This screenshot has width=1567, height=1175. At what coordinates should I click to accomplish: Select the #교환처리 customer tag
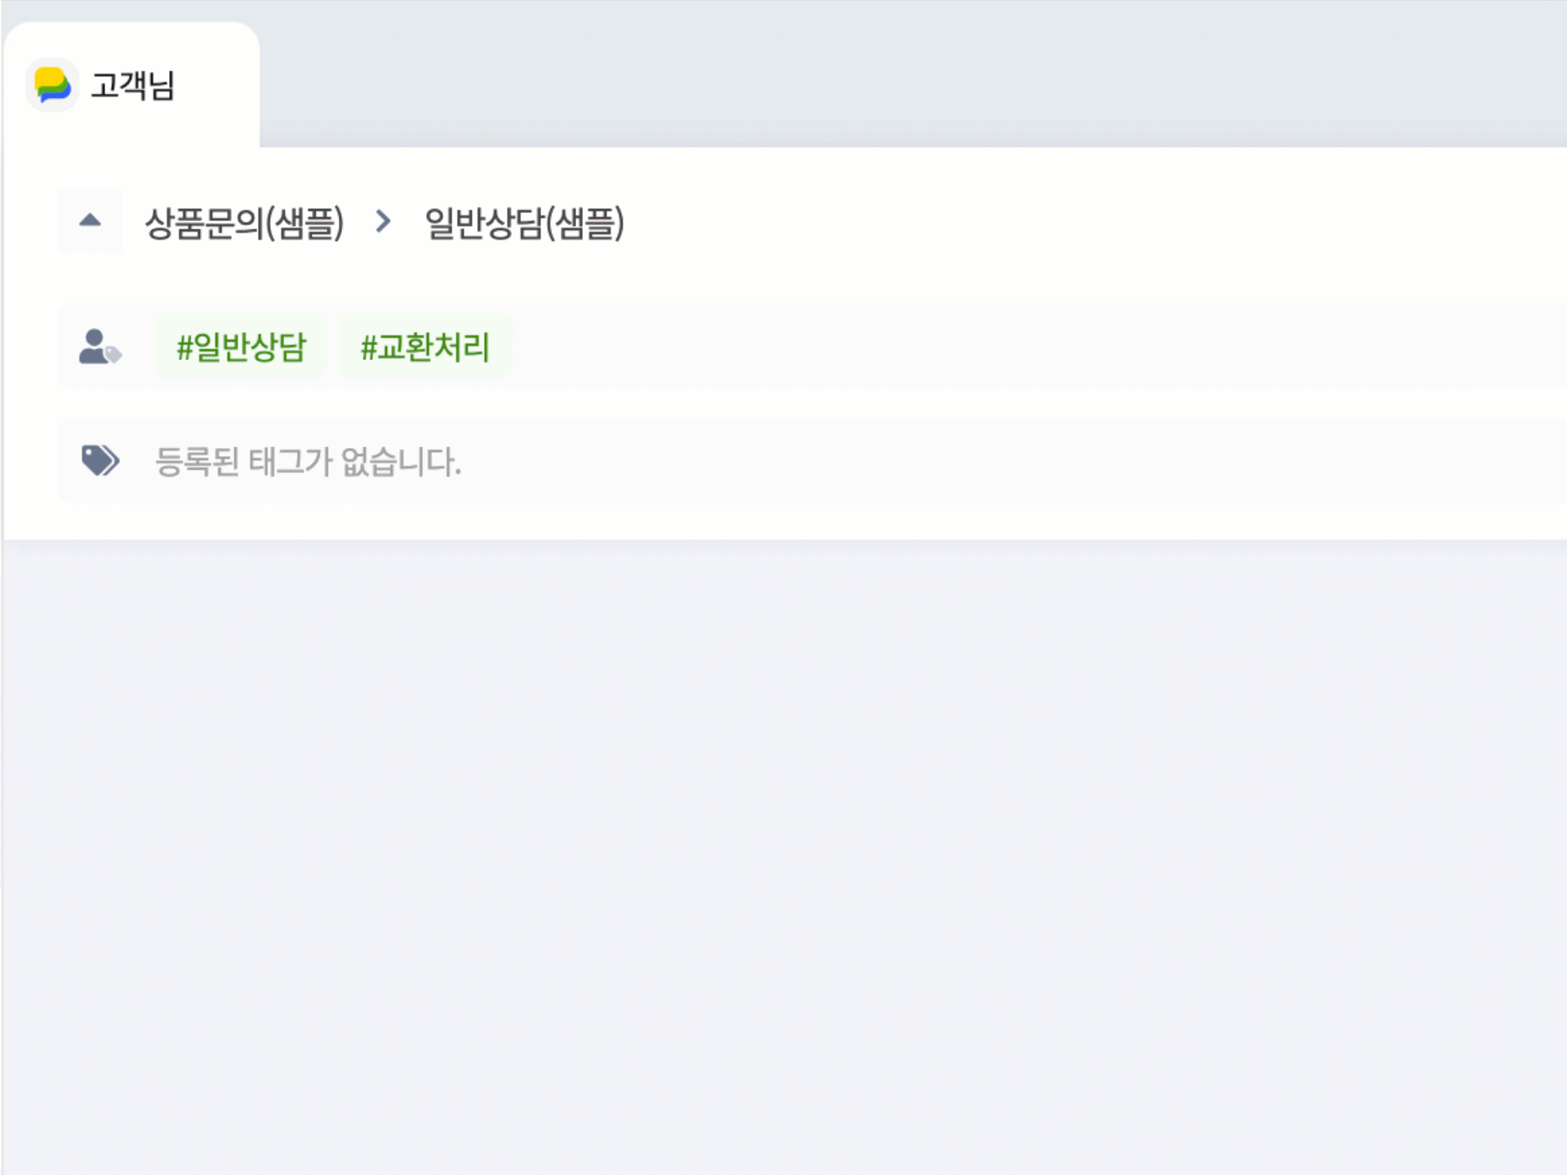click(424, 347)
